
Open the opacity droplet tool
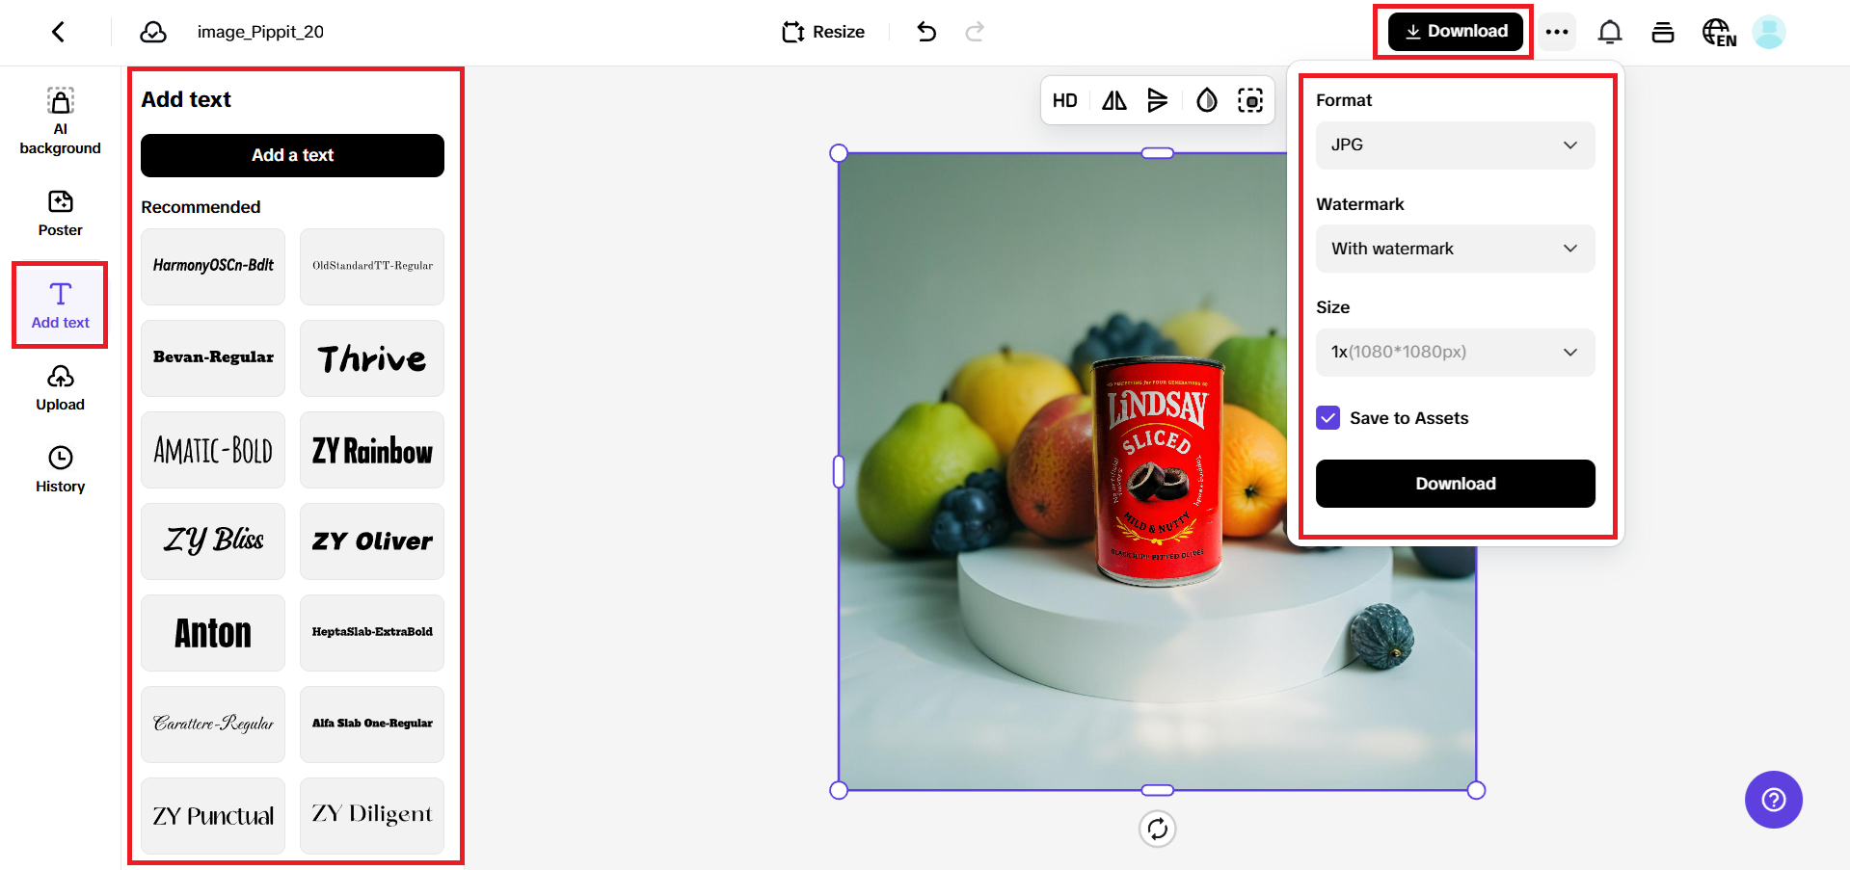click(1207, 100)
